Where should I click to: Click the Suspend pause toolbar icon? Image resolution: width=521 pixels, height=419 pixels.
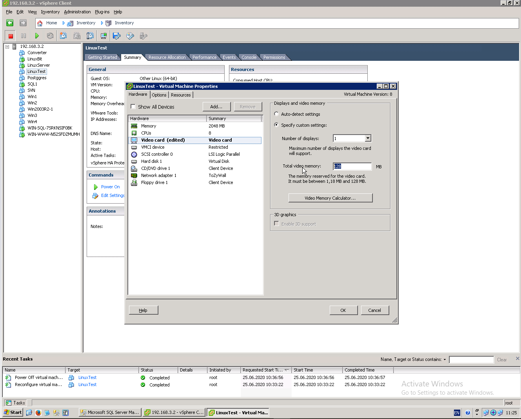24,36
